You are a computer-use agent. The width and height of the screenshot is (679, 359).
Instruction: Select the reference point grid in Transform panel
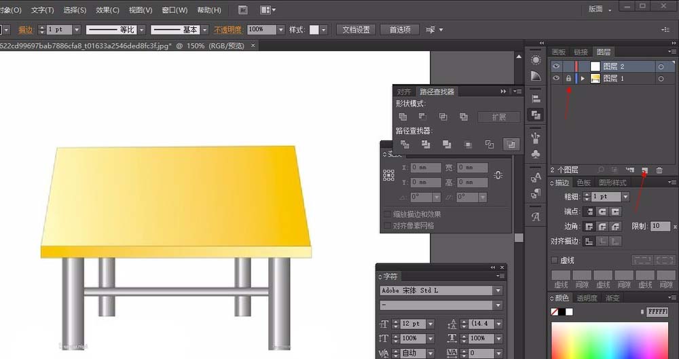click(x=388, y=175)
